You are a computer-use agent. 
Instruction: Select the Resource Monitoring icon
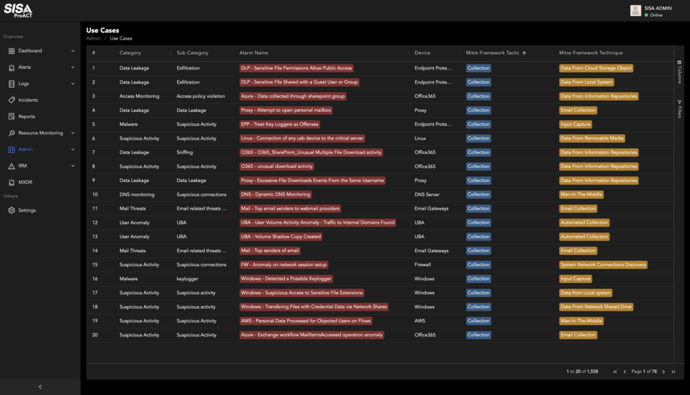(11, 133)
